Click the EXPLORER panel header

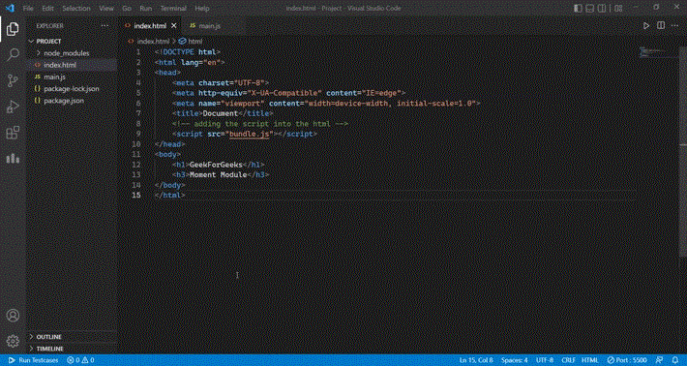point(50,26)
